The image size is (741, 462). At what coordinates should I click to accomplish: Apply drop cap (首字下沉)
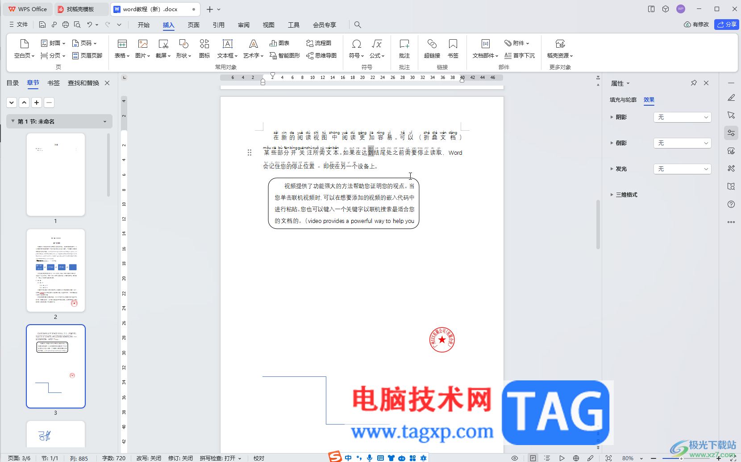pyautogui.click(x=520, y=56)
